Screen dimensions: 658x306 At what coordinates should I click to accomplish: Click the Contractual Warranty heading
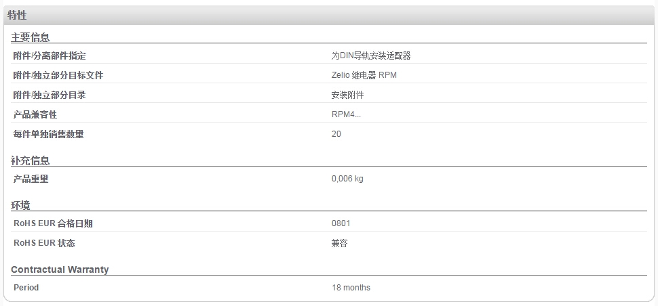pyautogui.click(x=60, y=269)
